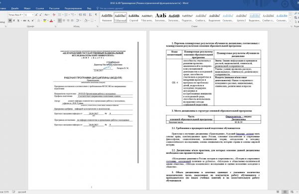The height and width of the screenshot is (194, 299).
Task: Align text left
Action: 60,20
